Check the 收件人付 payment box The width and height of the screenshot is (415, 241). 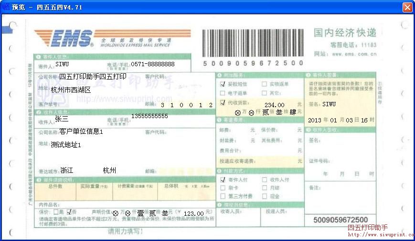click(265, 180)
